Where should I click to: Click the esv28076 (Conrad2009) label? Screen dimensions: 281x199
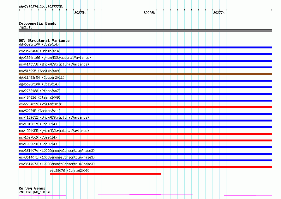click(x=69, y=171)
